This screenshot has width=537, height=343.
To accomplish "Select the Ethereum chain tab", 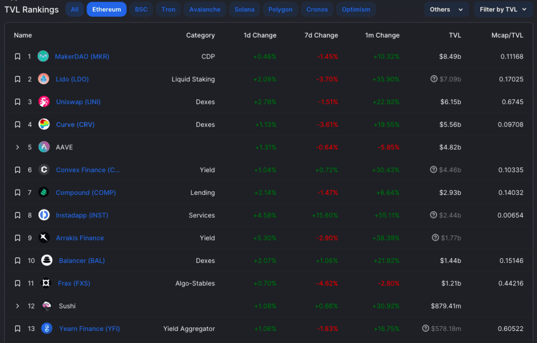I will pos(106,9).
